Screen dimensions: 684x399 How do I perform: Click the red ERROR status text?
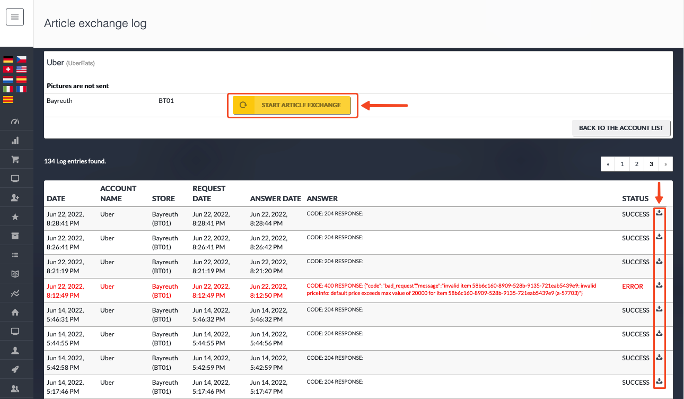tap(633, 286)
